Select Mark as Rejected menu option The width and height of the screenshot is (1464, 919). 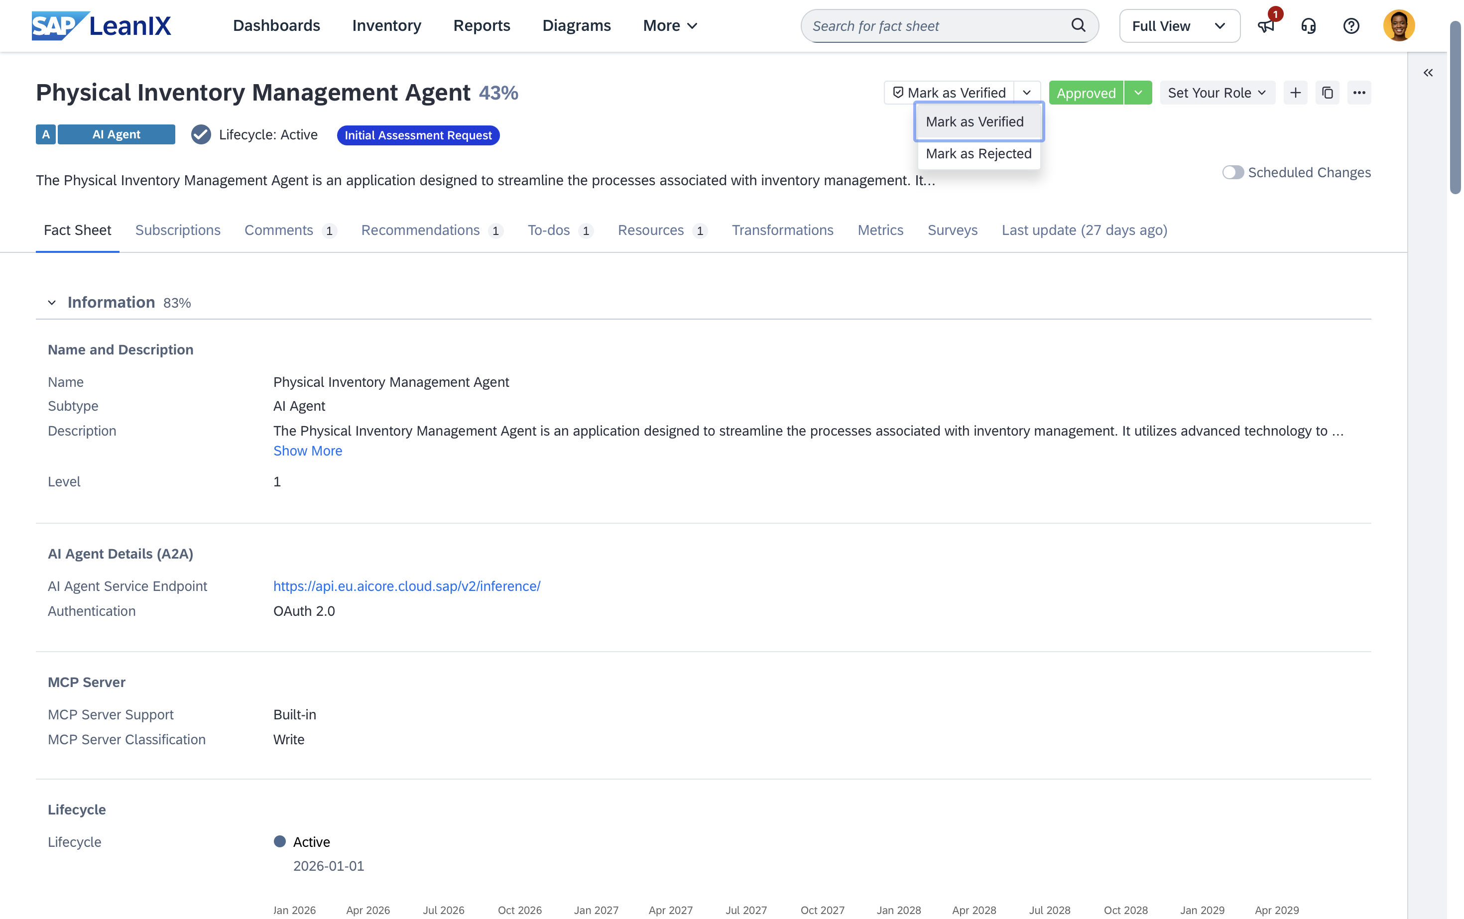pos(978,154)
